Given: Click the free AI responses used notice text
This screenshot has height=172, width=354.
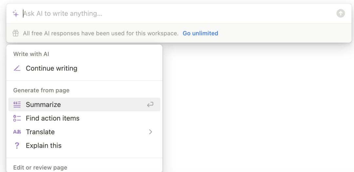Looking at the screenshot, I should 101,33.
